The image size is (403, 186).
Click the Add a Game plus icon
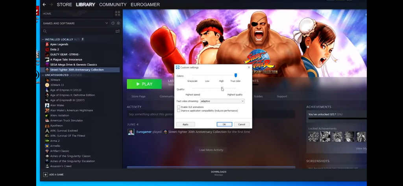46,175
